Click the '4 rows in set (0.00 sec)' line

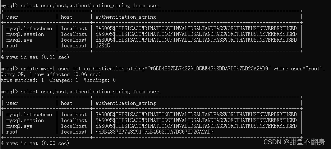pos(35,143)
